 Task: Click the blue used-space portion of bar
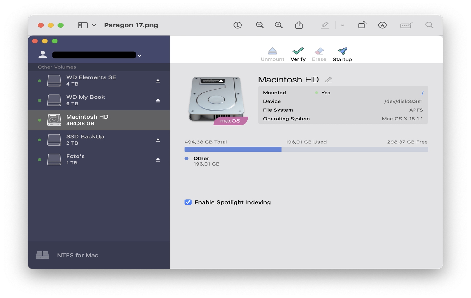point(233,149)
